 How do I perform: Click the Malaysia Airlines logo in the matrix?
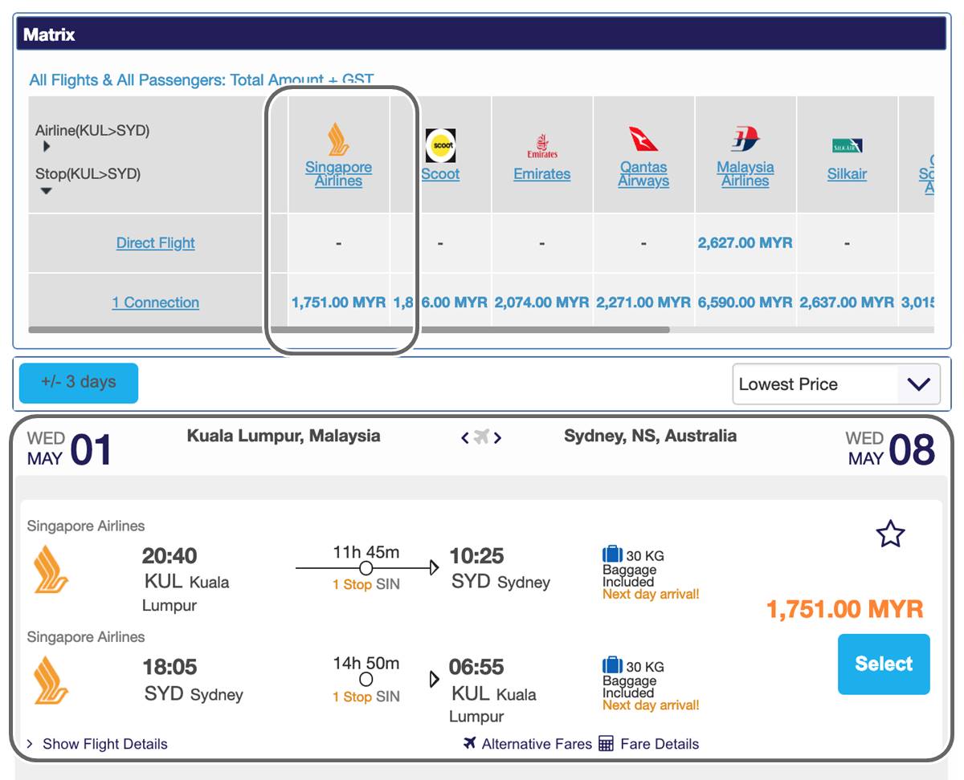(x=745, y=139)
